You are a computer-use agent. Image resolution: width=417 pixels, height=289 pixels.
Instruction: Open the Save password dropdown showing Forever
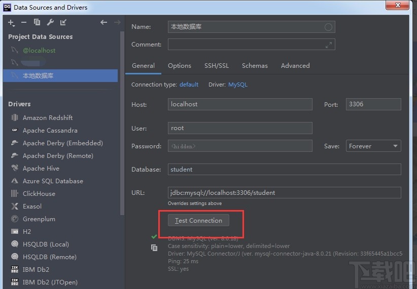373,146
